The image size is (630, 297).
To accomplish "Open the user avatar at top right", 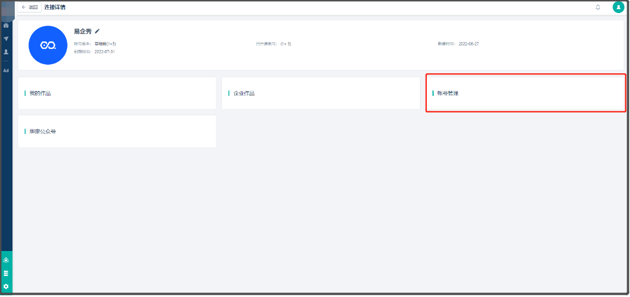I will (x=618, y=7).
